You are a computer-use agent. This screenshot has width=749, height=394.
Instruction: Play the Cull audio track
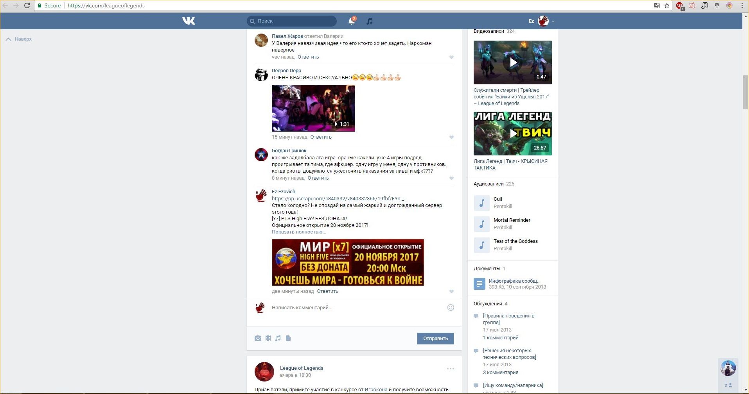tap(482, 203)
